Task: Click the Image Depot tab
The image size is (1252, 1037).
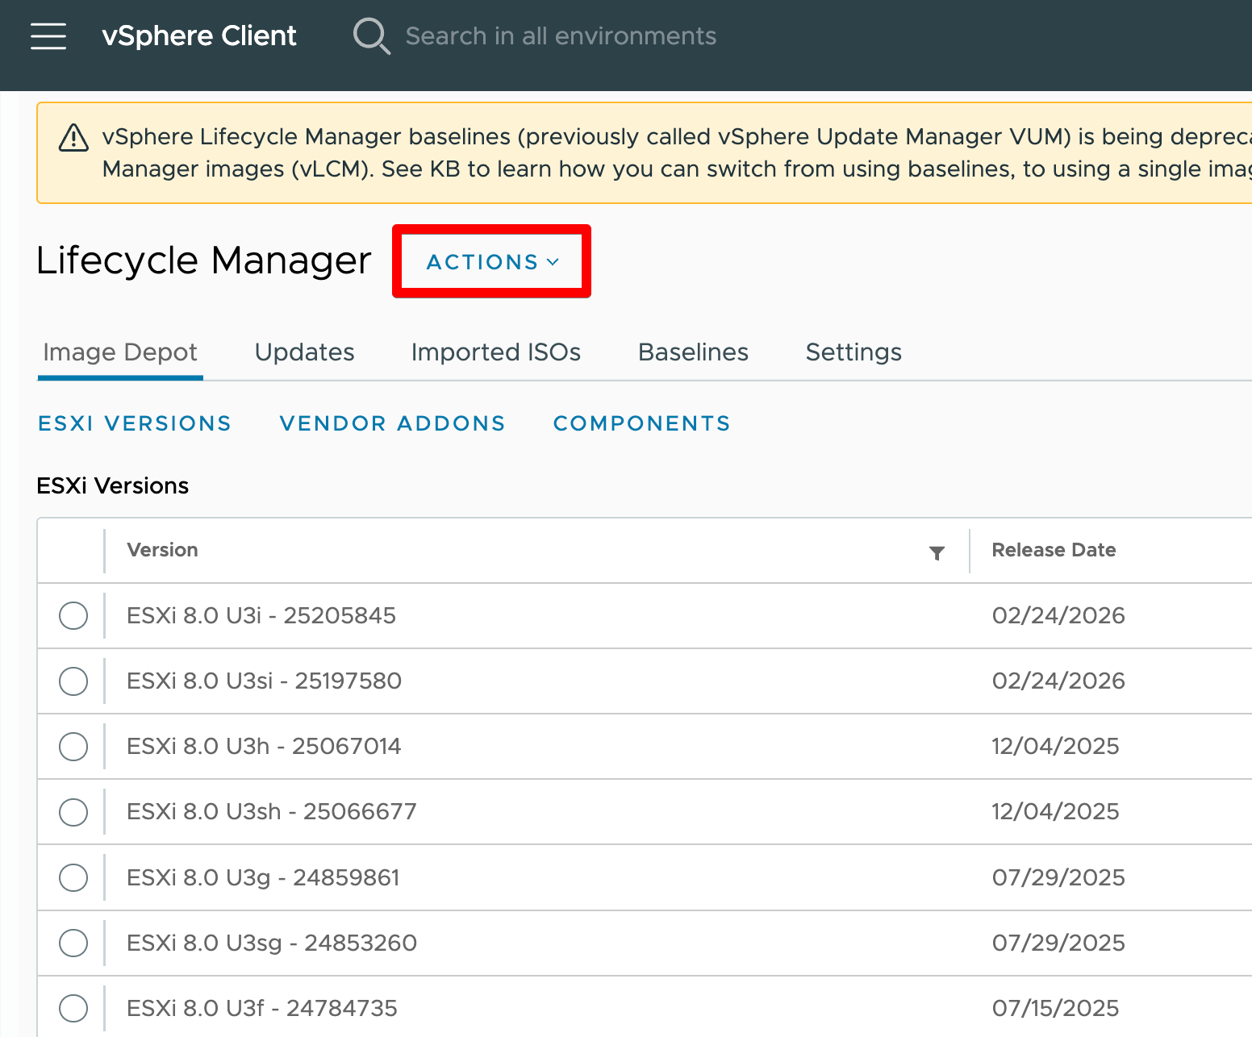Action: 120,352
